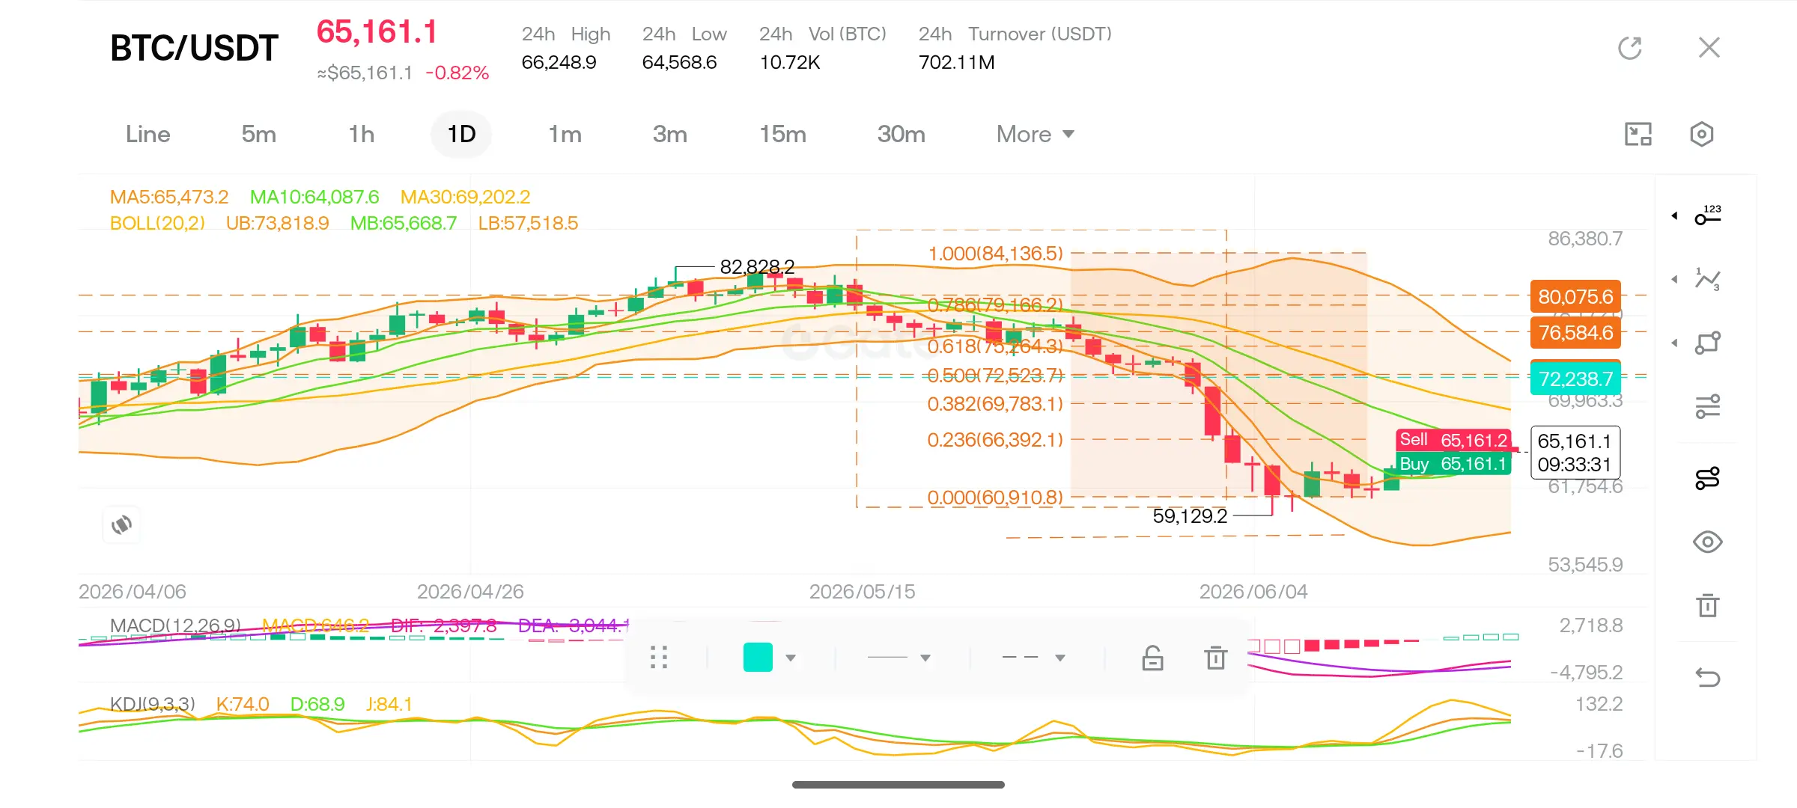Screen dimensions: 1797x808
Task: Toggle drawings visibility eye icon
Action: [x=1708, y=542]
